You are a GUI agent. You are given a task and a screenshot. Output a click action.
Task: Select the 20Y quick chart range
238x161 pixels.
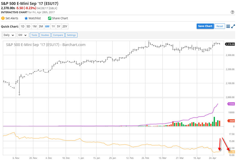tap(65, 26)
